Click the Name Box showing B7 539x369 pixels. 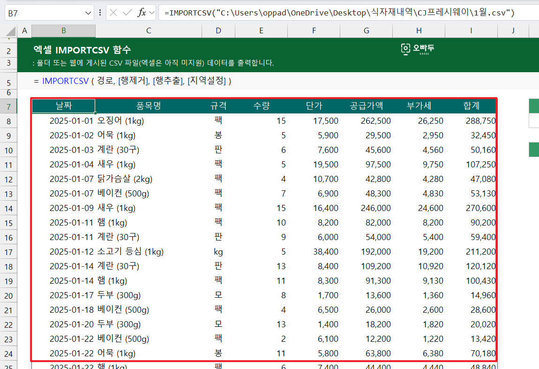click(x=45, y=13)
